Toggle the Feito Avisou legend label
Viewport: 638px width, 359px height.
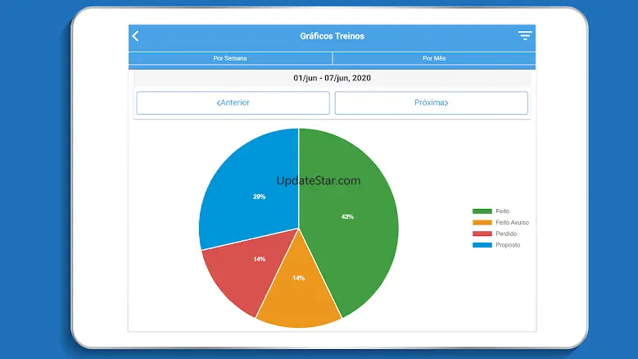(x=512, y=222)
